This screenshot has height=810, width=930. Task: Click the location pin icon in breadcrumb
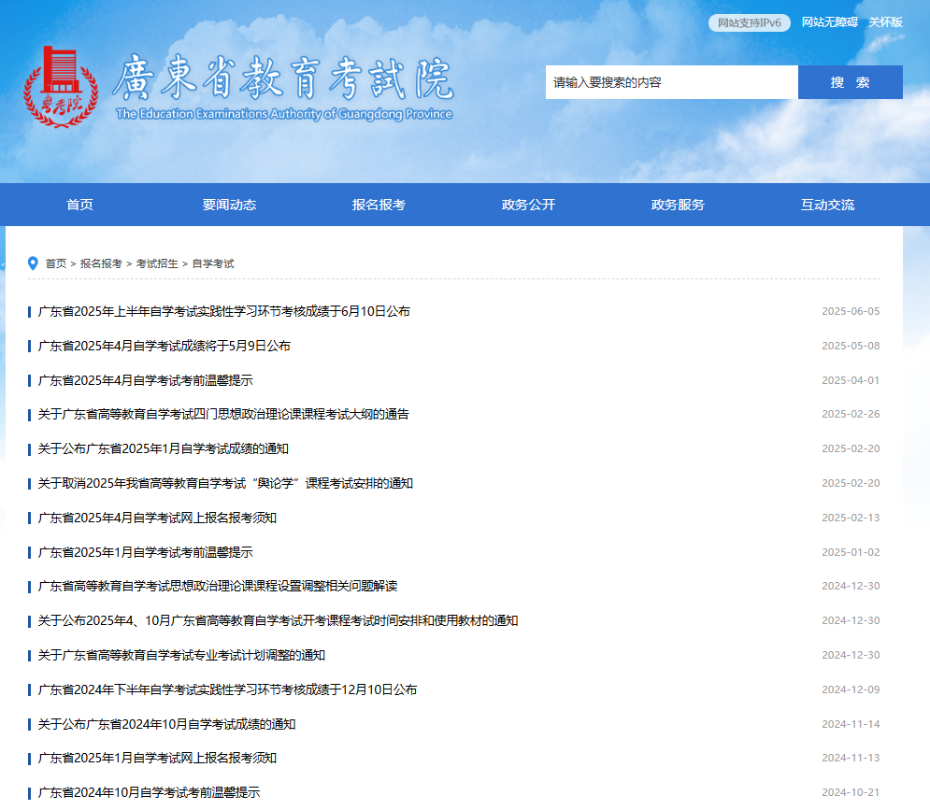34,263
